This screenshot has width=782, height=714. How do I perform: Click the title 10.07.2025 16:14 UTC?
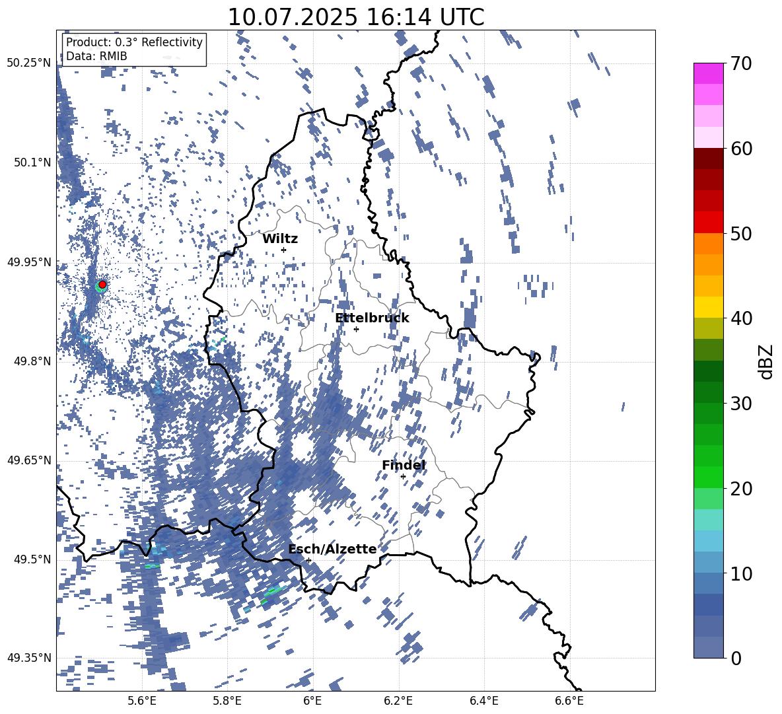click(x=356, y=17)
